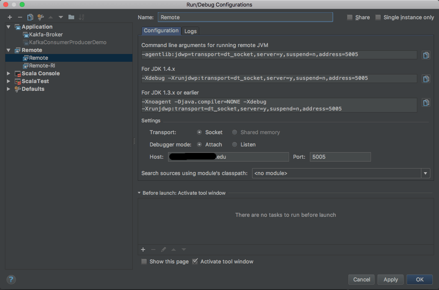439x290 pixels.
Task: Remove the selected configuration
Action: pyautogui.click(x=20, y=17)
